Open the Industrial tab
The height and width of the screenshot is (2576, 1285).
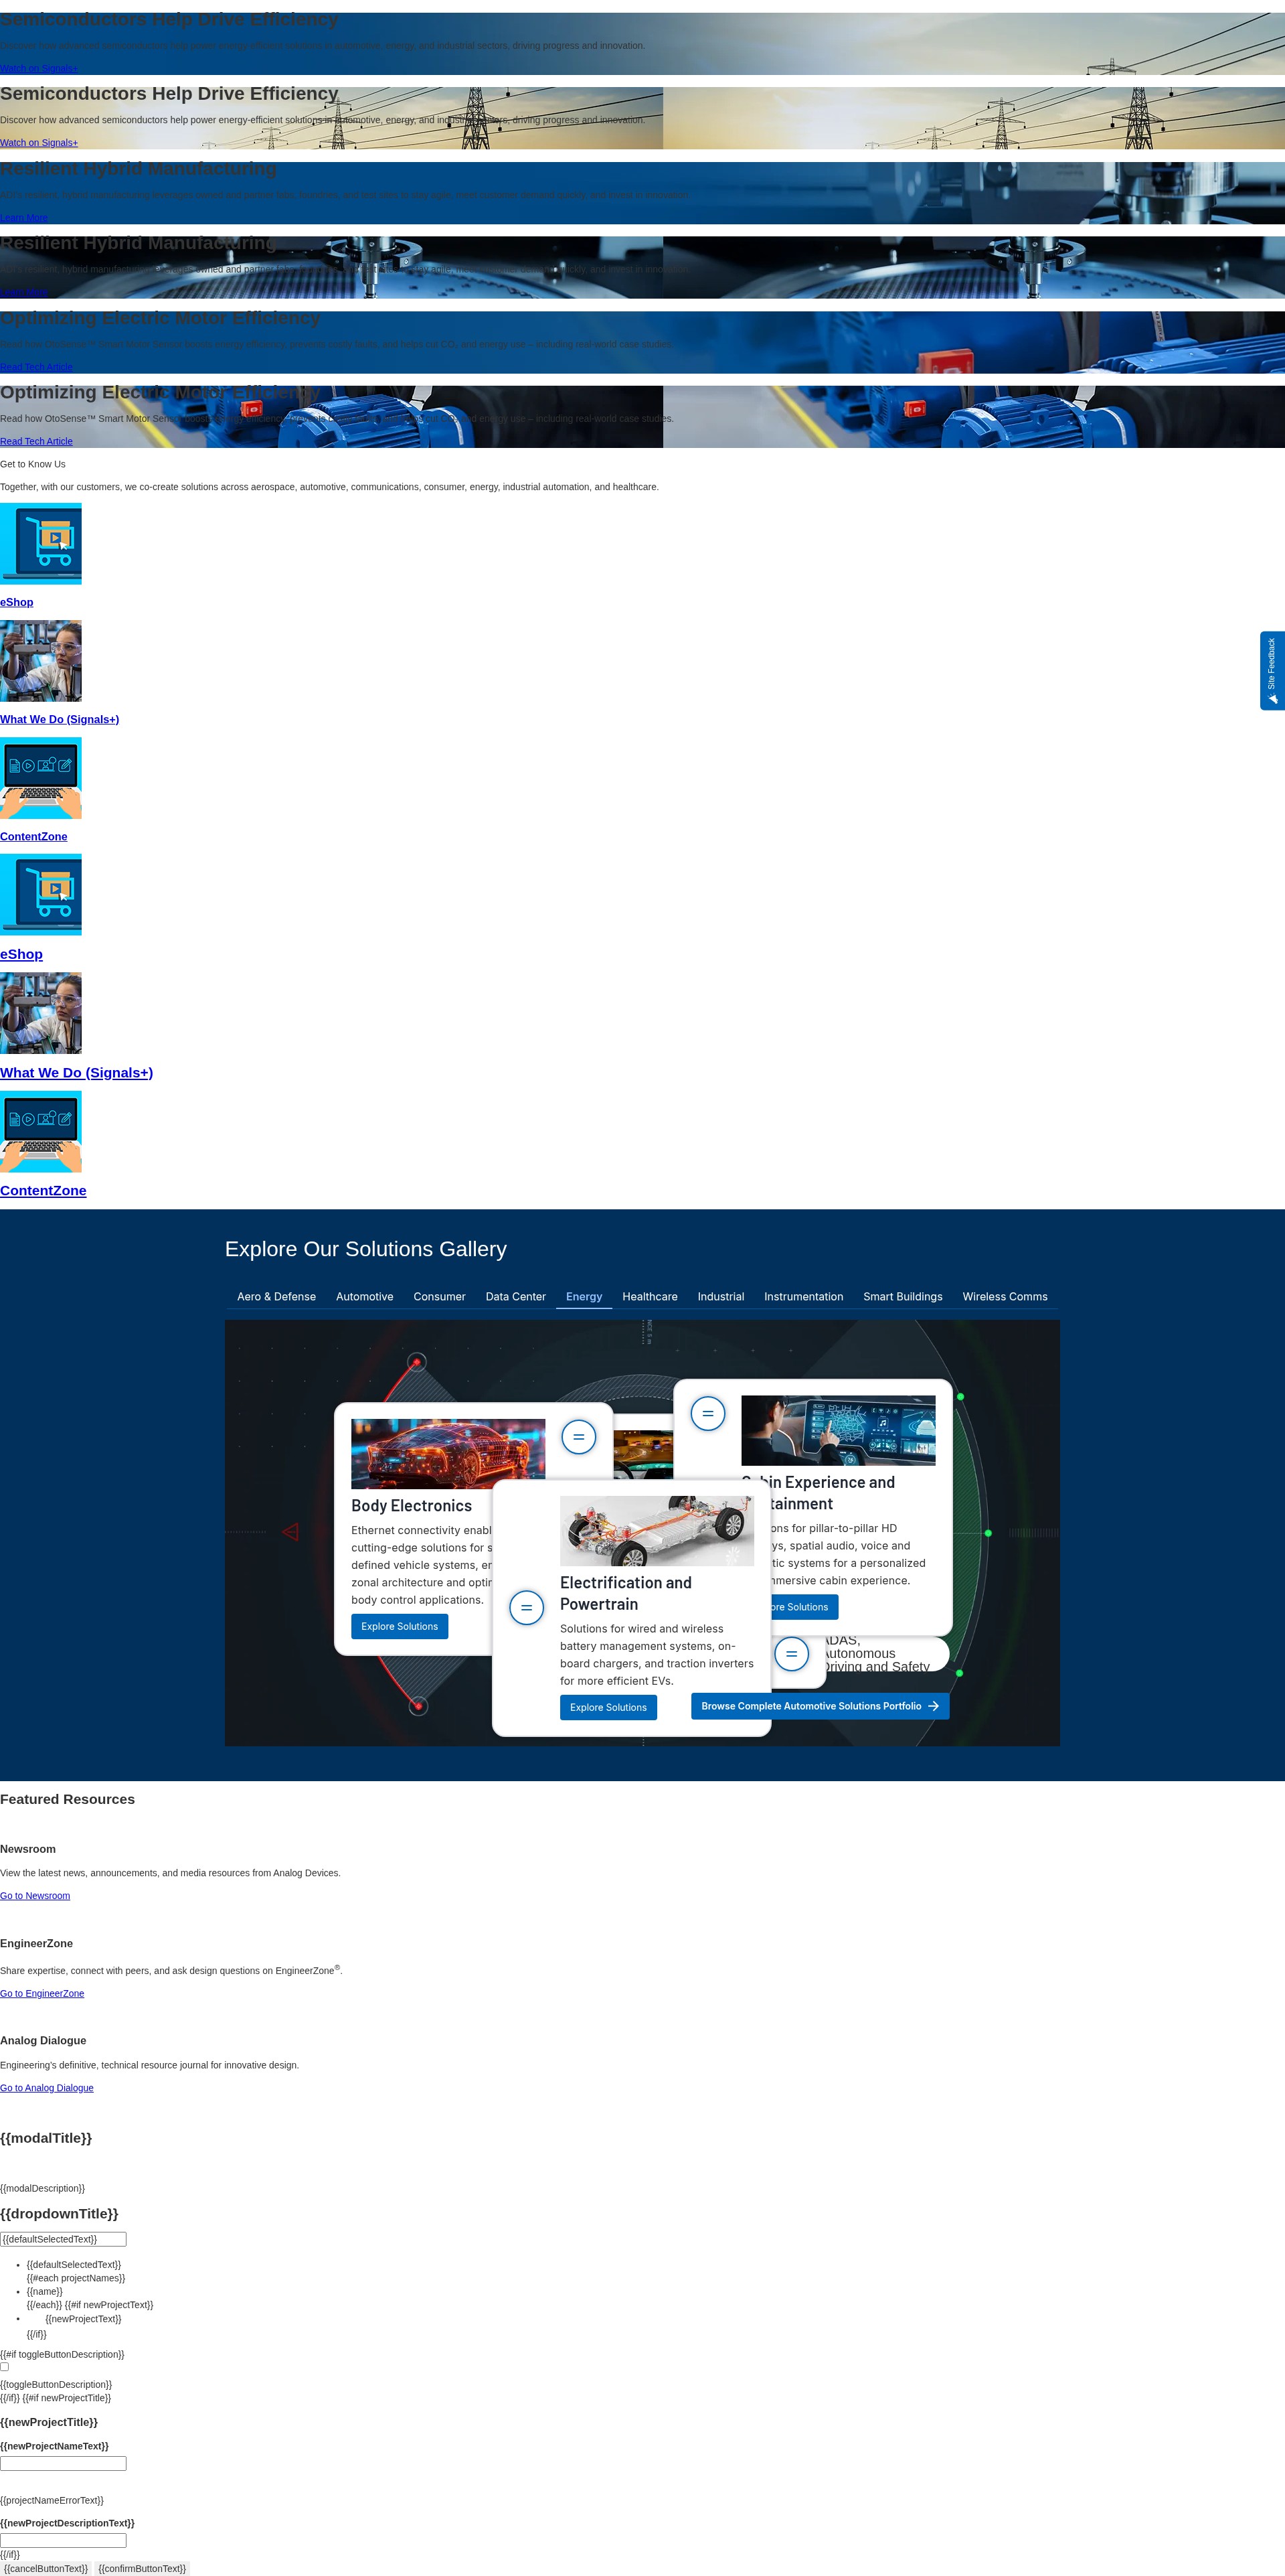click(x=720, y=1296)
